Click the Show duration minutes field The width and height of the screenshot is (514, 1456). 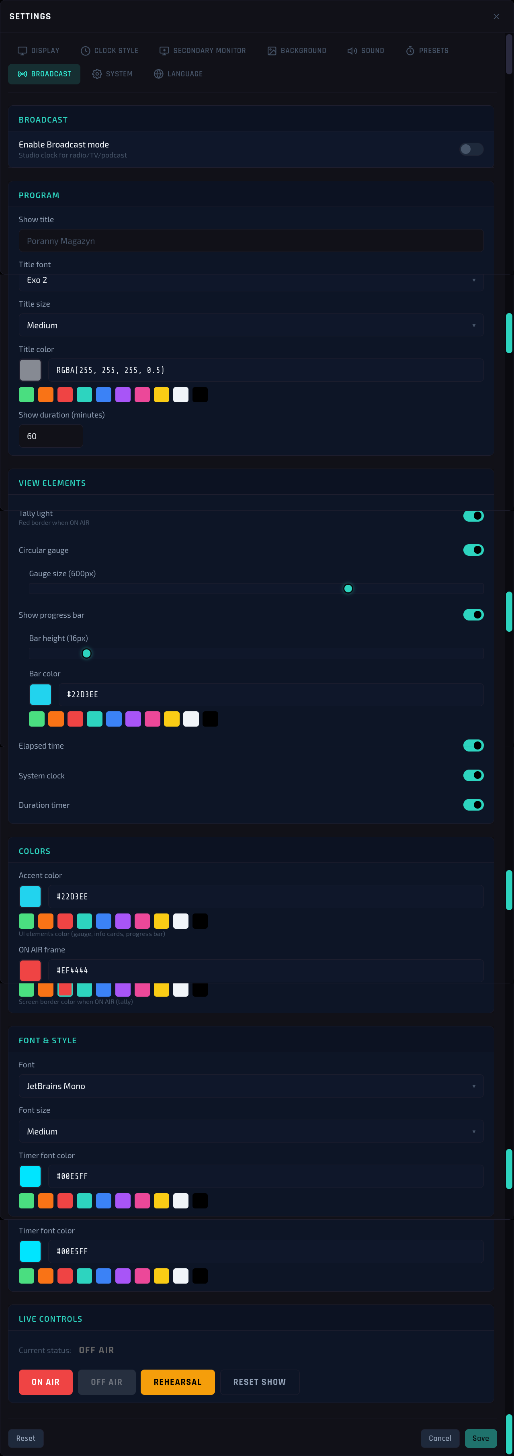tap(51, 436)
